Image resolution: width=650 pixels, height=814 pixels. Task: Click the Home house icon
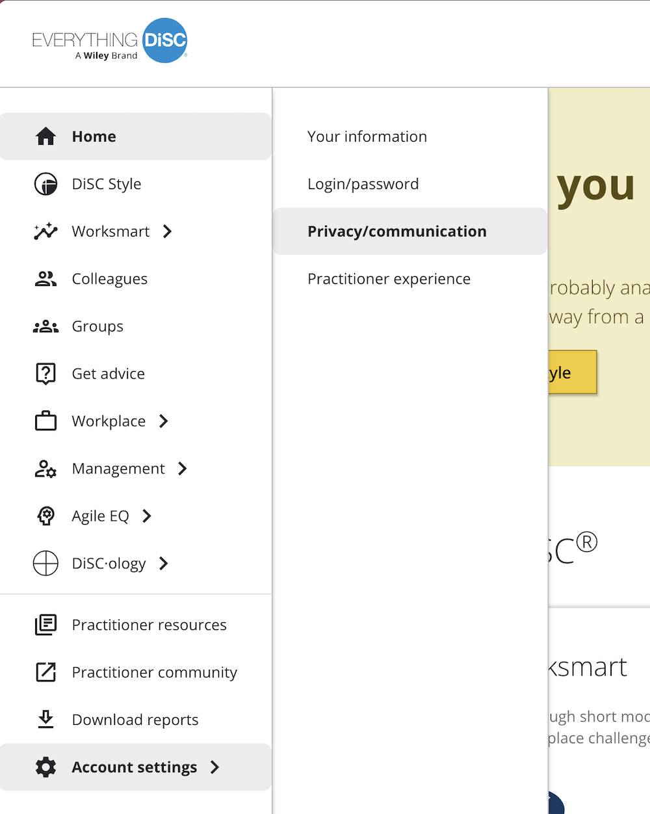[x=45, y=137]
